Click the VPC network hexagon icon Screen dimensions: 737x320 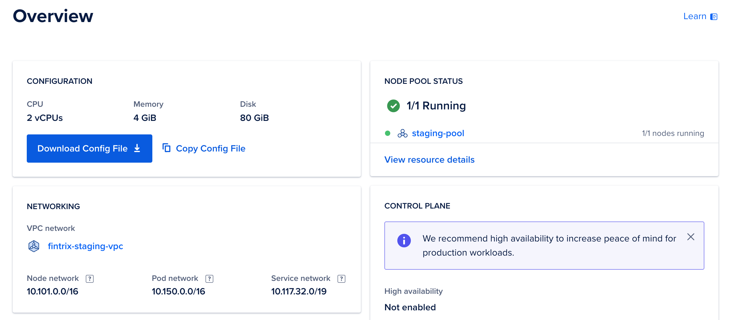[x=34, y=246]
